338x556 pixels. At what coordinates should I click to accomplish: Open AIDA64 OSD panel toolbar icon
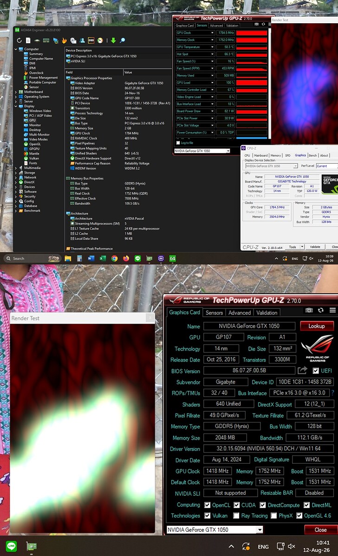click(91, 40)
